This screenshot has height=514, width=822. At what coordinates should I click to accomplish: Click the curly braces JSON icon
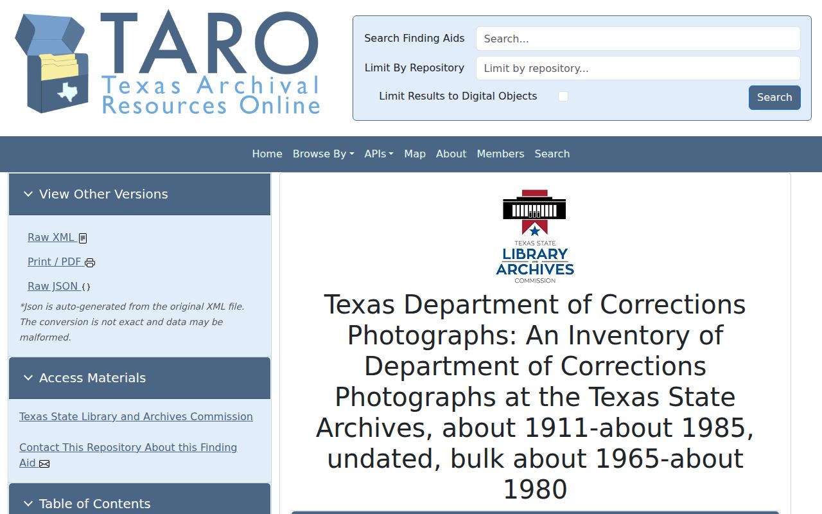pyautogui.click(x=87, y=287)
